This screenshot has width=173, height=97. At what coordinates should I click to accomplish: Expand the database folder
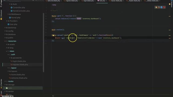point(5,34)
